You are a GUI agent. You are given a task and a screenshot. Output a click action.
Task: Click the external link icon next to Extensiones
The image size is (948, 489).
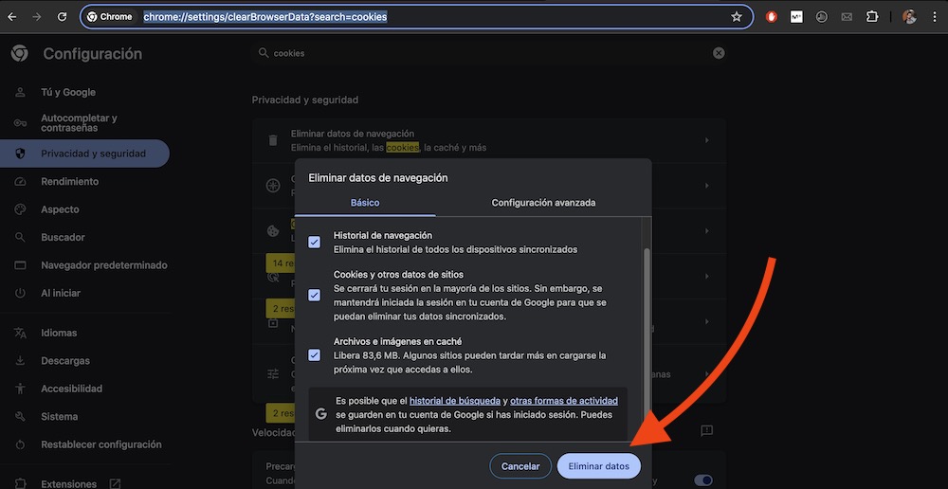click(115, 483)
